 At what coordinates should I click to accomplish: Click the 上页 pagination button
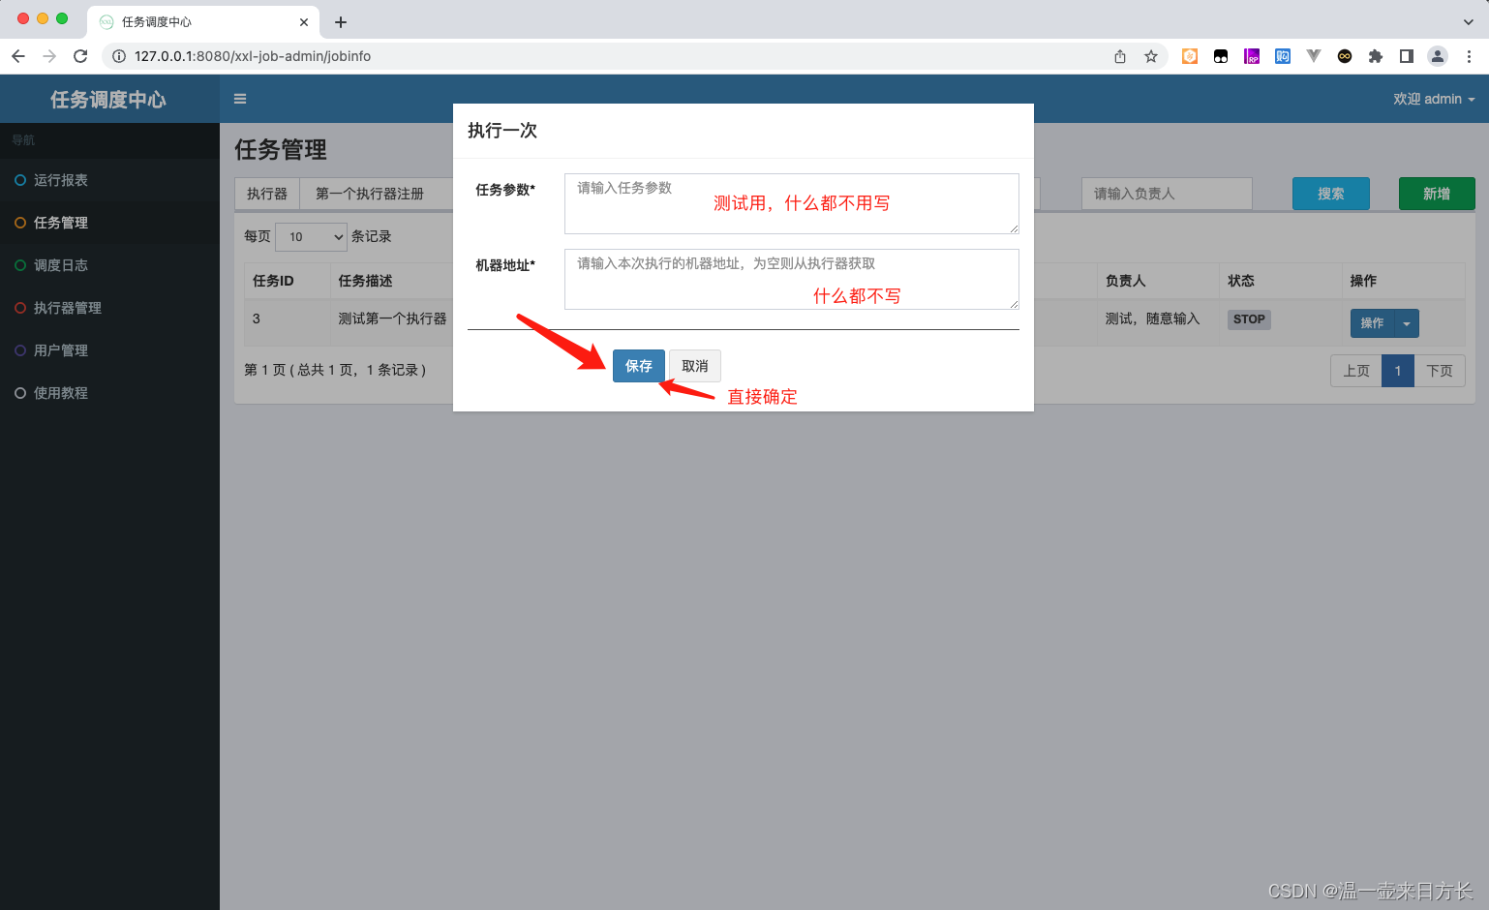tap(1356, 371)
